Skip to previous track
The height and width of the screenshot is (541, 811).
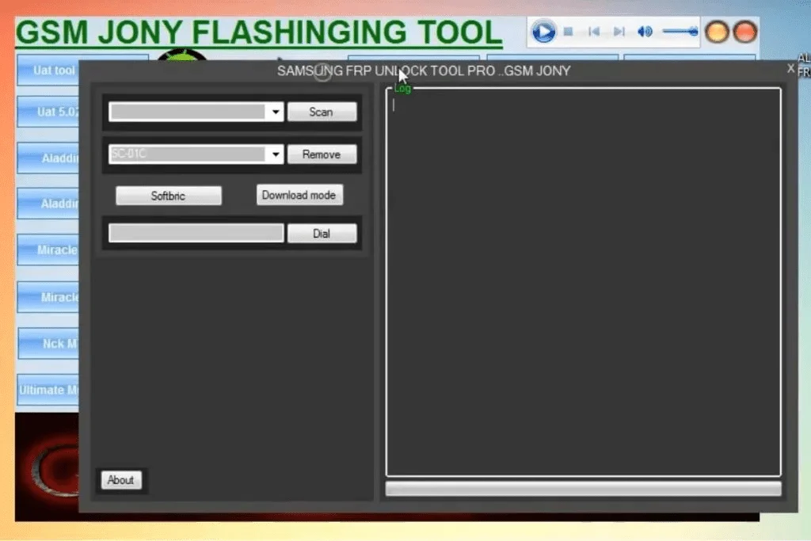coord(594,32)
